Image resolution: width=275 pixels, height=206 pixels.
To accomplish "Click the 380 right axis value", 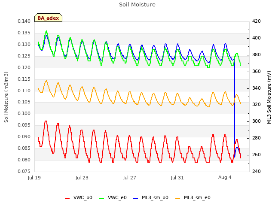I will tap(257, 55).
